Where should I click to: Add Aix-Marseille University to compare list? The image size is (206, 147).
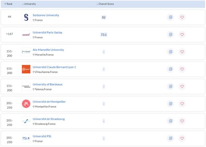pyautogui.click(x=170, y=52)
